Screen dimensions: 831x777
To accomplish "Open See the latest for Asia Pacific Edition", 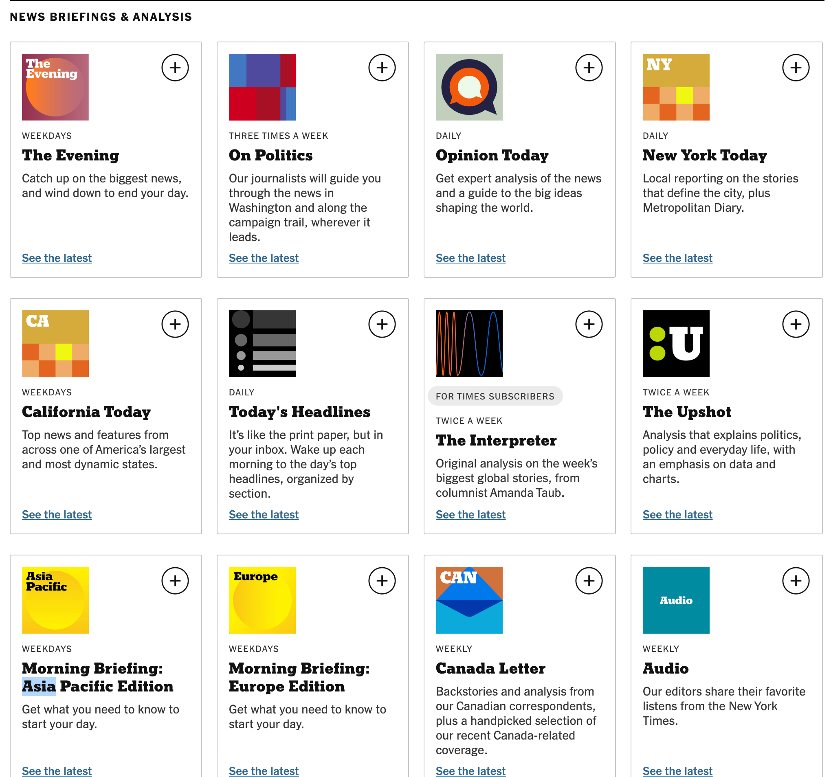I will tap(57, 771).
